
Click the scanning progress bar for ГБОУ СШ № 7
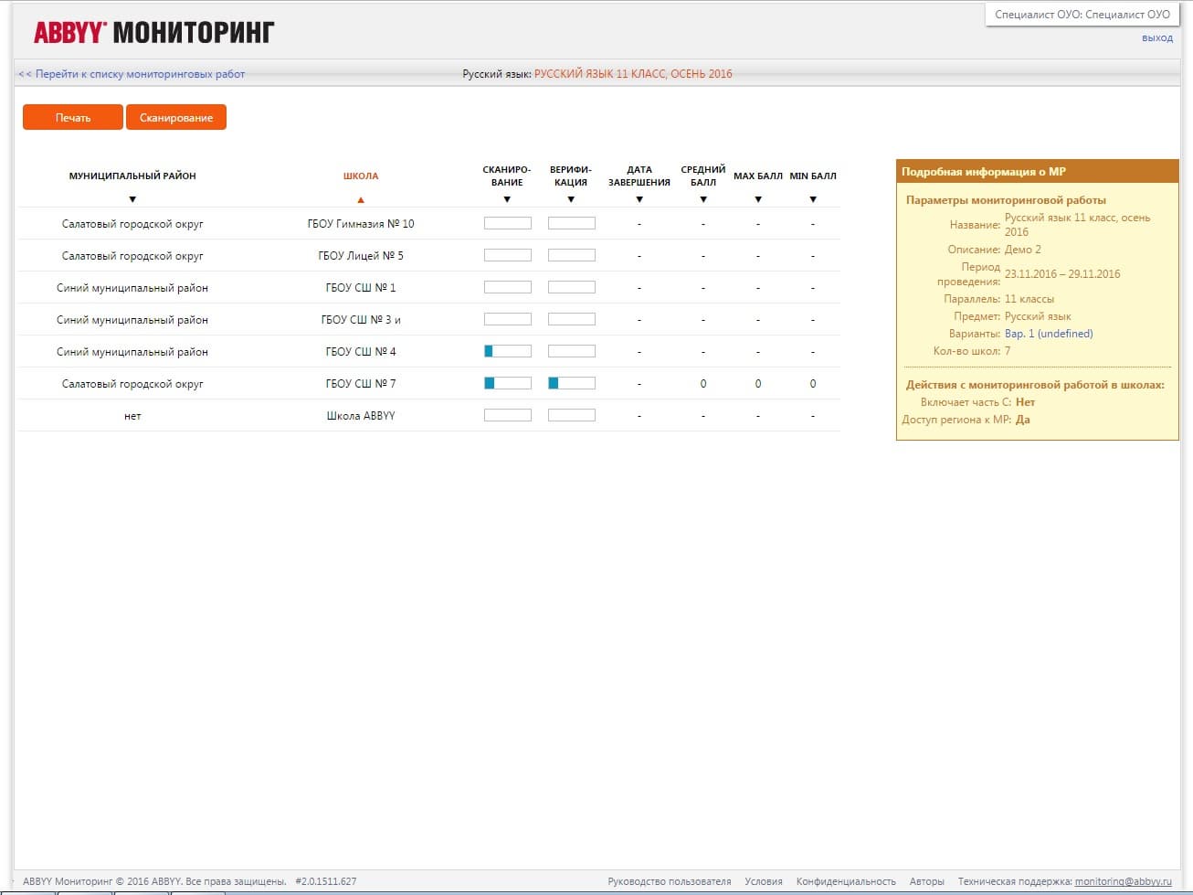point(508,383)
